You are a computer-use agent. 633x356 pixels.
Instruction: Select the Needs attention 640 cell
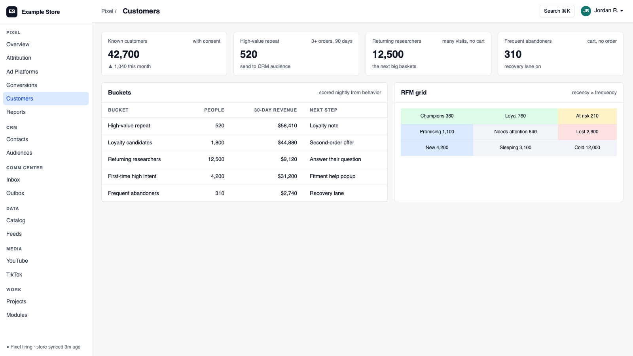pyautogui.click(x=515, y=132)
